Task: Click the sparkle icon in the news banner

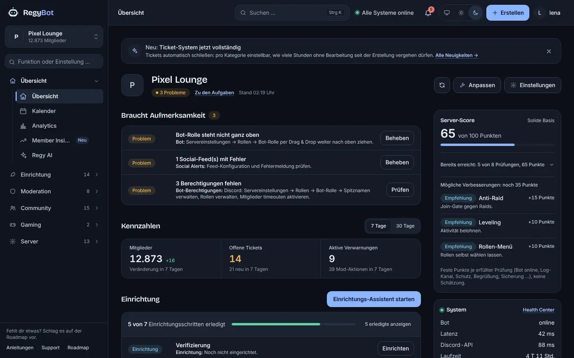Action: (x=135, y=51)
